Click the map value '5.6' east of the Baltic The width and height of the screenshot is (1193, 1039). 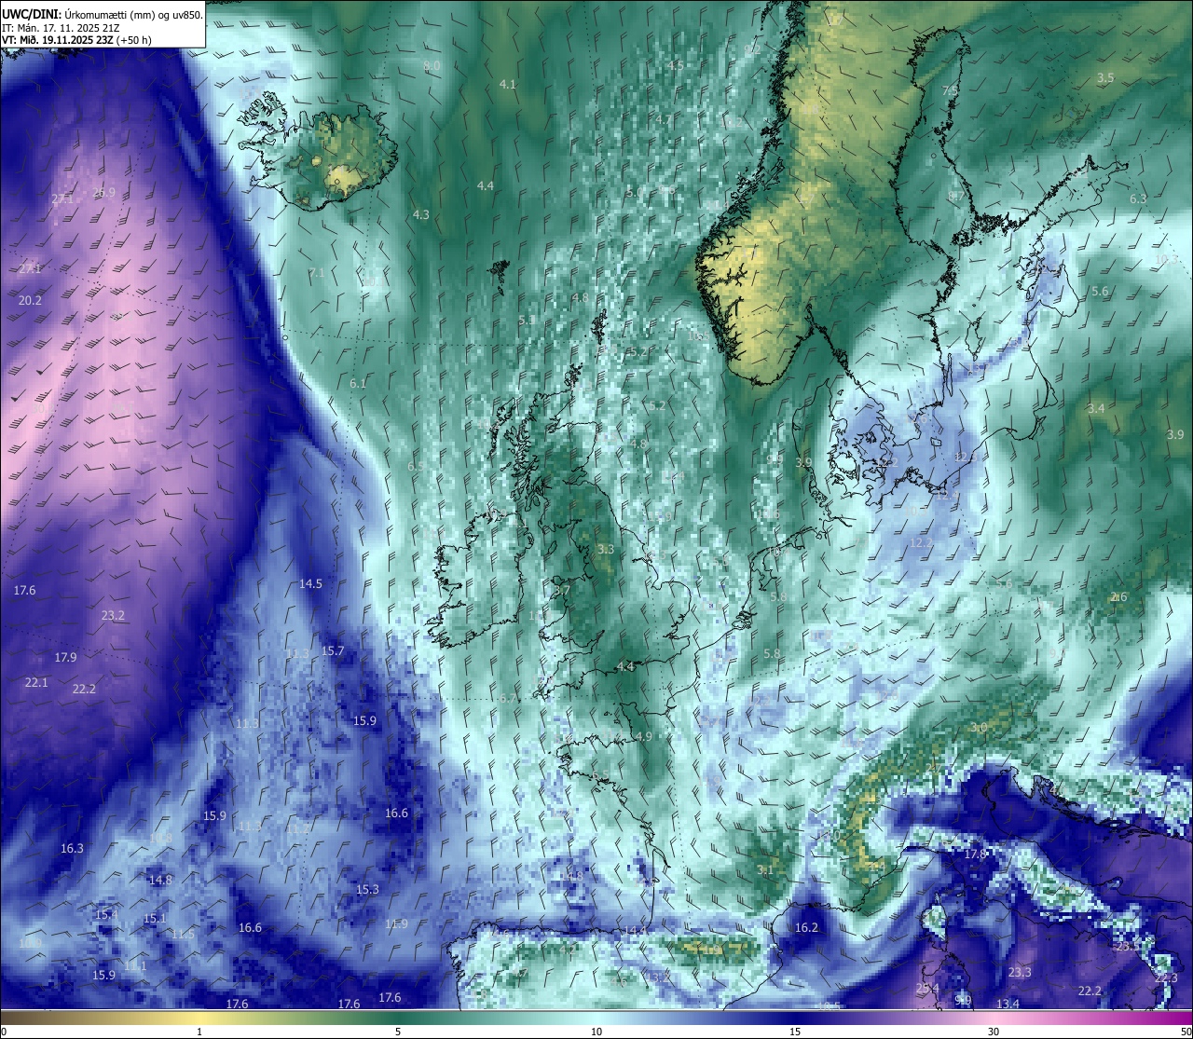(x=1100, y=292)
